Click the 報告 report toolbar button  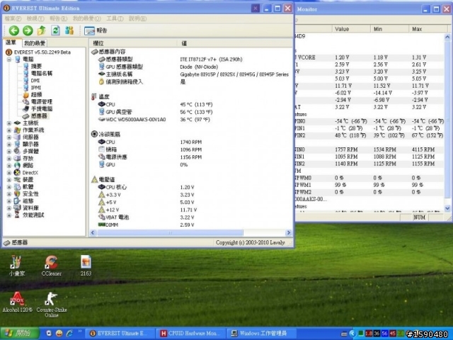coord(96,30)
